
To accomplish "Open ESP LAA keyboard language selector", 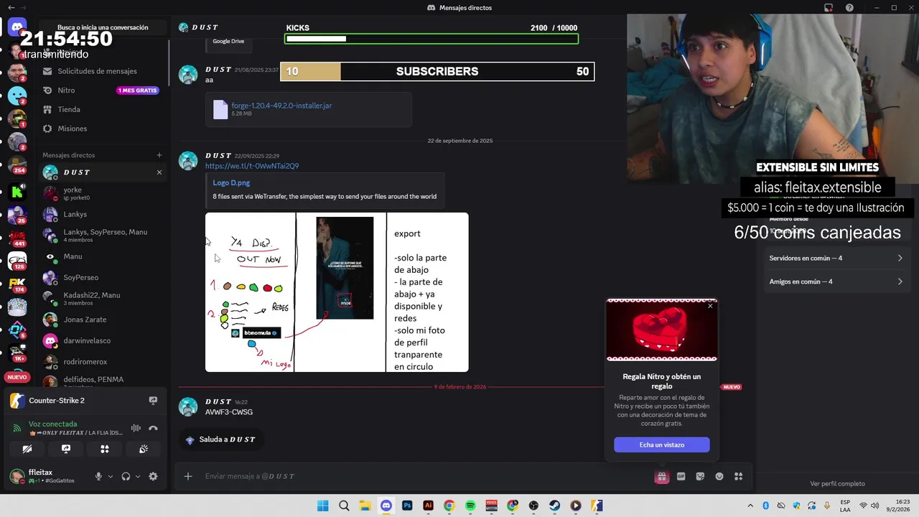I will pyautogui.click(x=846, y=506).
